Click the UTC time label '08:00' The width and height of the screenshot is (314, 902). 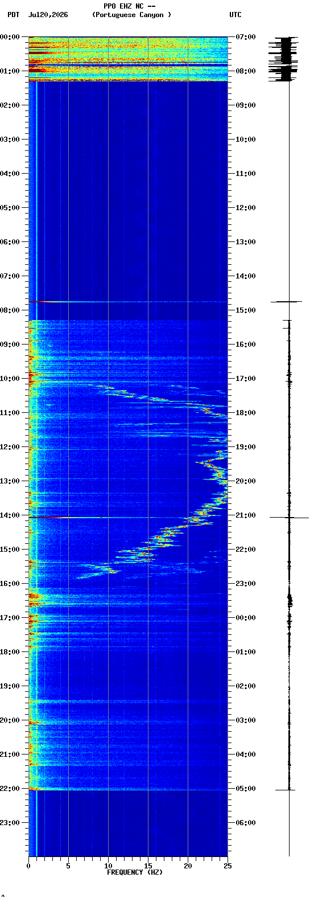click(x=246, y=71)
